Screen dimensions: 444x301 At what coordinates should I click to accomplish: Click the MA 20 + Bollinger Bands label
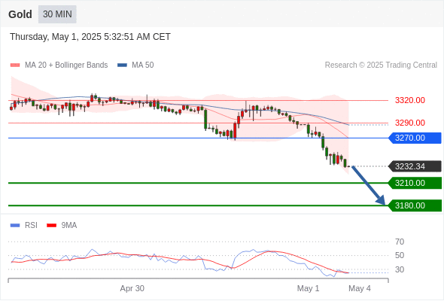pyautogui.click(x=66, y=65)
